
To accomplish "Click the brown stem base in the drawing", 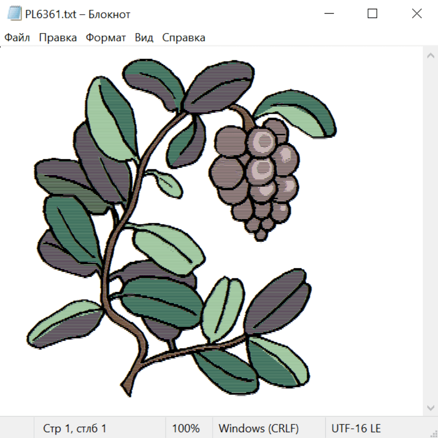I will 129,385.
